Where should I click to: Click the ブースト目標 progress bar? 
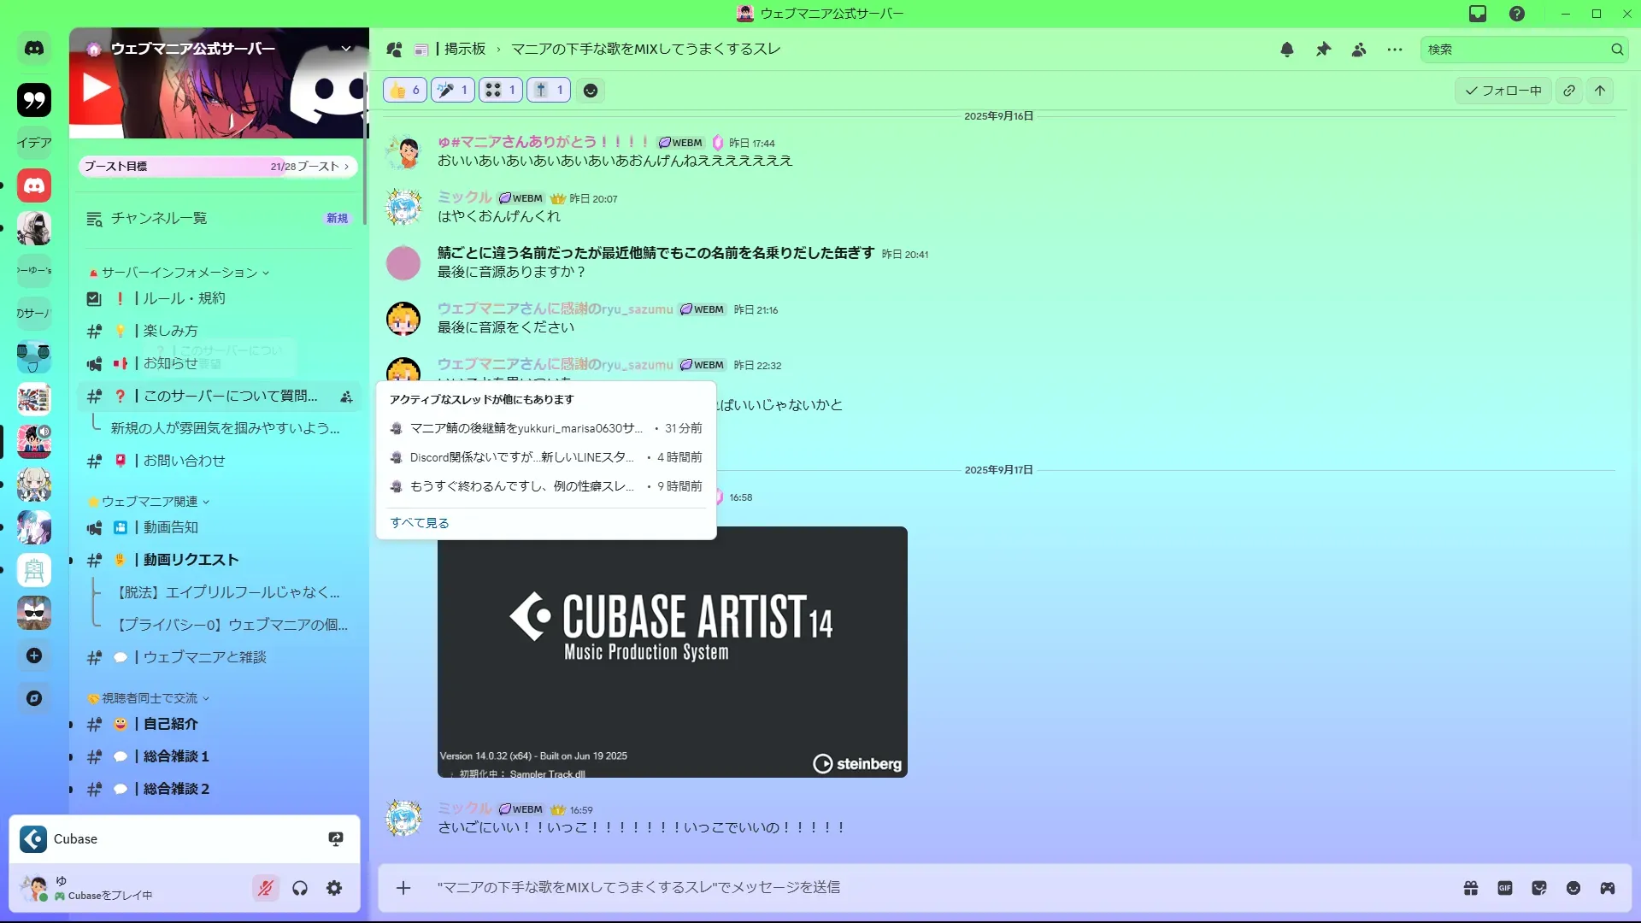pyautogui.click(x=217, y=167)
